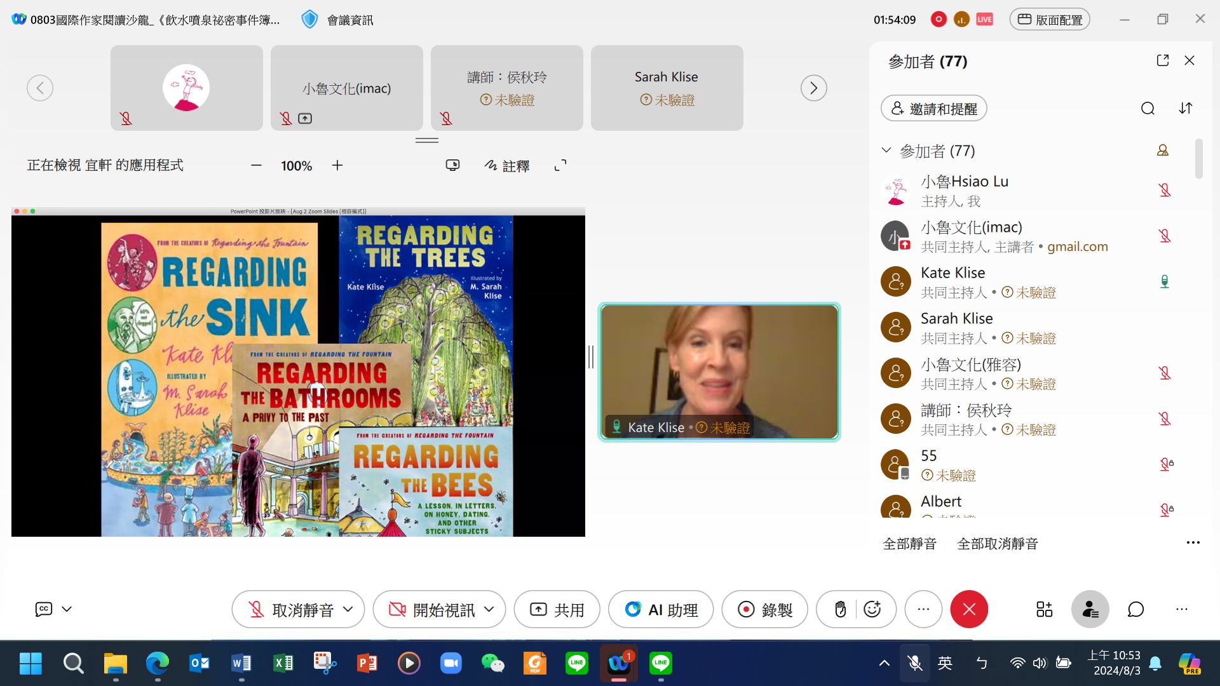This screenshot has height=686, width=1220.
Task: Open participant panel more options
Action: coord(1193,542)
